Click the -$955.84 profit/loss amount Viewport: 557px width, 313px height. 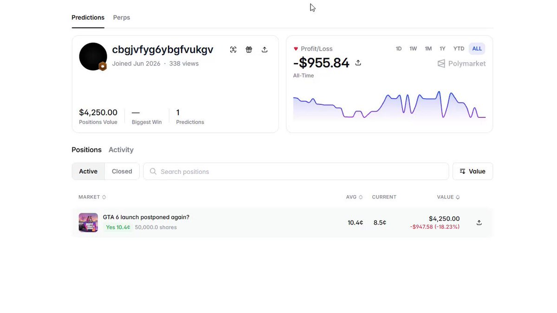tap(321, 63)
